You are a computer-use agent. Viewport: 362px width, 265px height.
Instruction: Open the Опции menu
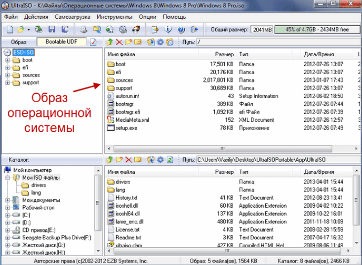[x=148, y=17]
